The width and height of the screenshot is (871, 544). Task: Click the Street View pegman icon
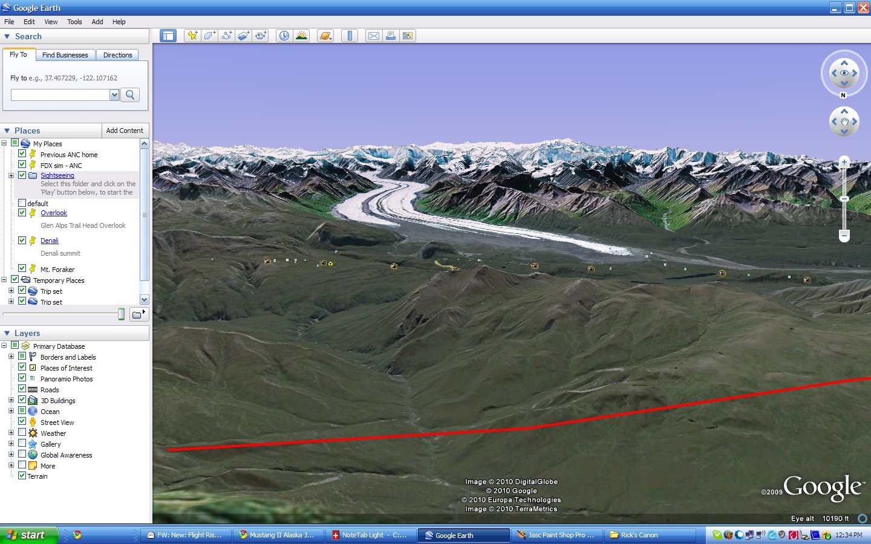pos(33,422)
